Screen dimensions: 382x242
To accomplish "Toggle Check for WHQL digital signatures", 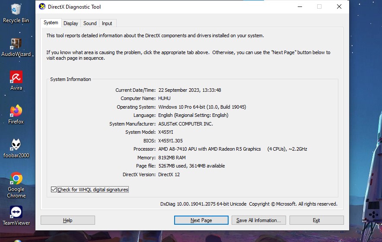I will pyautogui.click(x=89, y=190).
